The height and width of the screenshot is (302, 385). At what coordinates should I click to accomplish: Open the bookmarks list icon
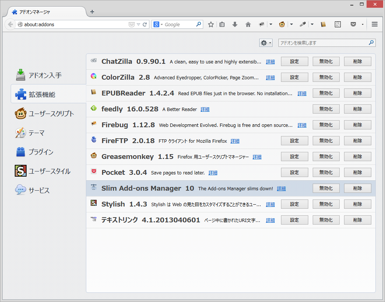point(222,24)
